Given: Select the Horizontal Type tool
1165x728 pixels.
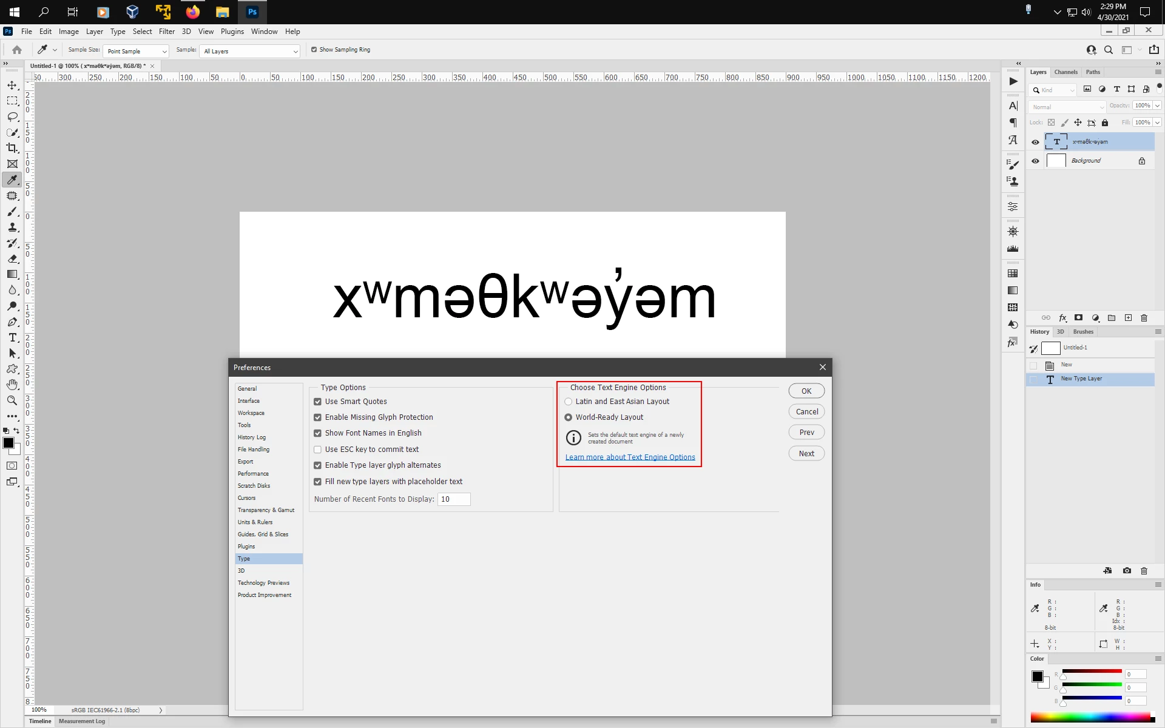Looking at the screenshot, I should coord(12,337).
